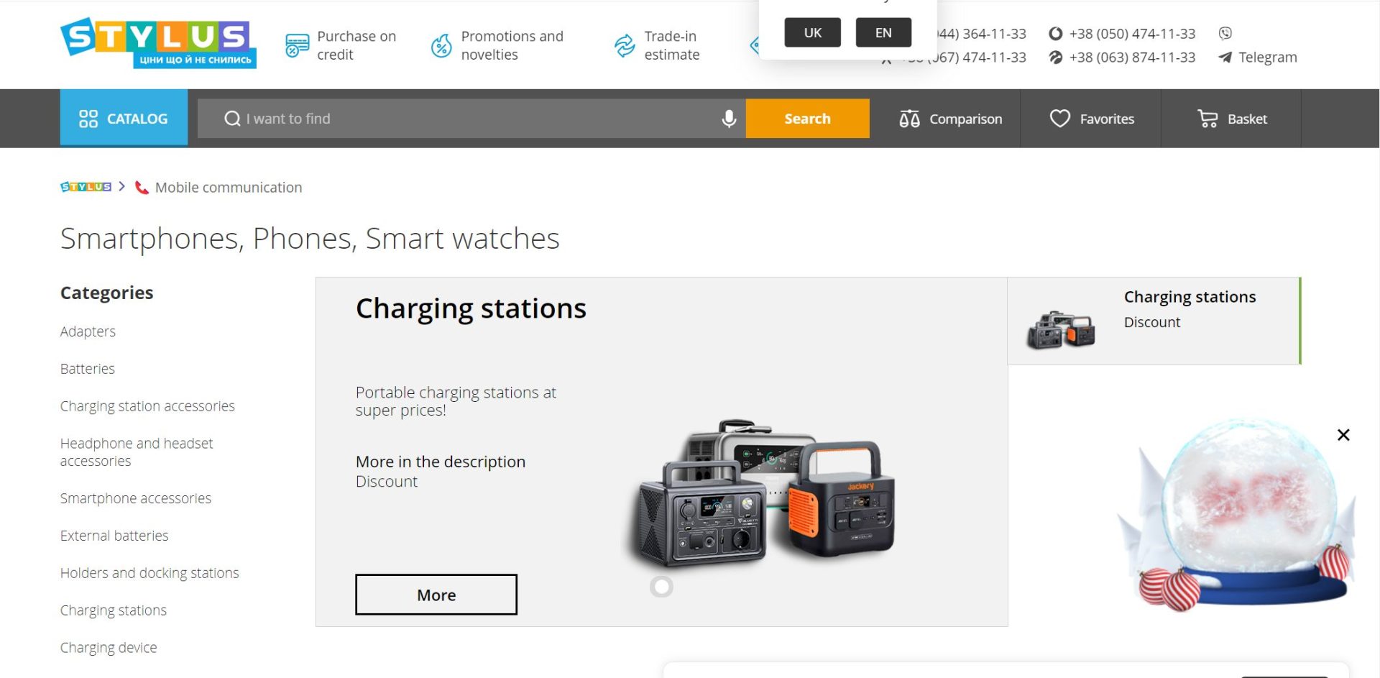Click the Viber icon near phone numbers

pos(1225,33)
